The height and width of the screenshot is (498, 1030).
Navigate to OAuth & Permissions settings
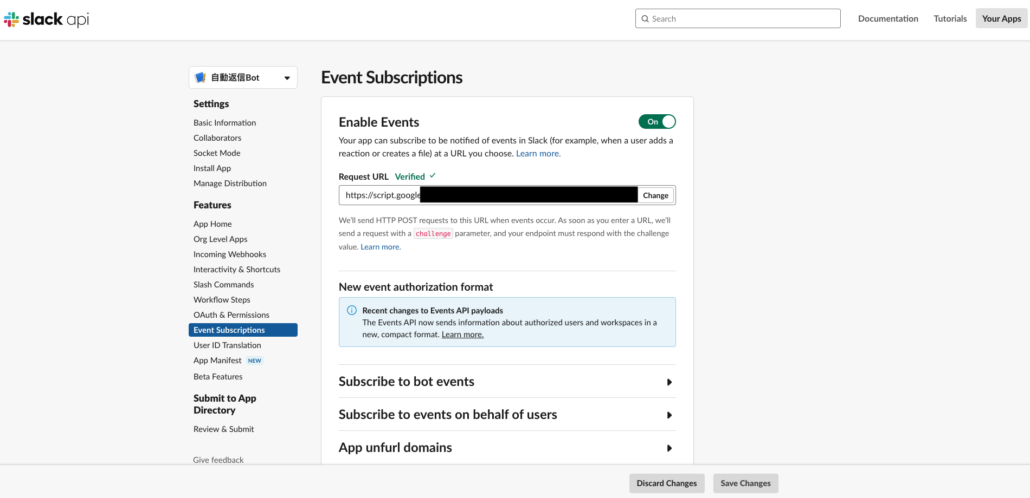point(231,314)
